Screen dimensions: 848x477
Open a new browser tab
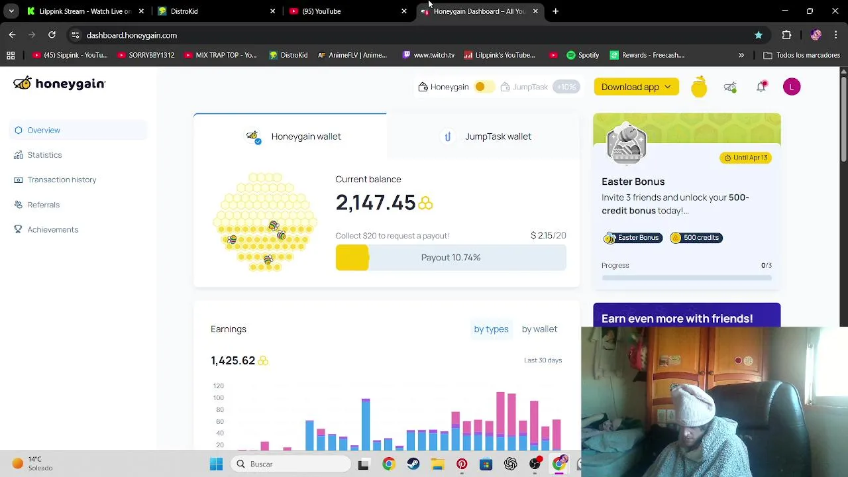tap(555, 11)
